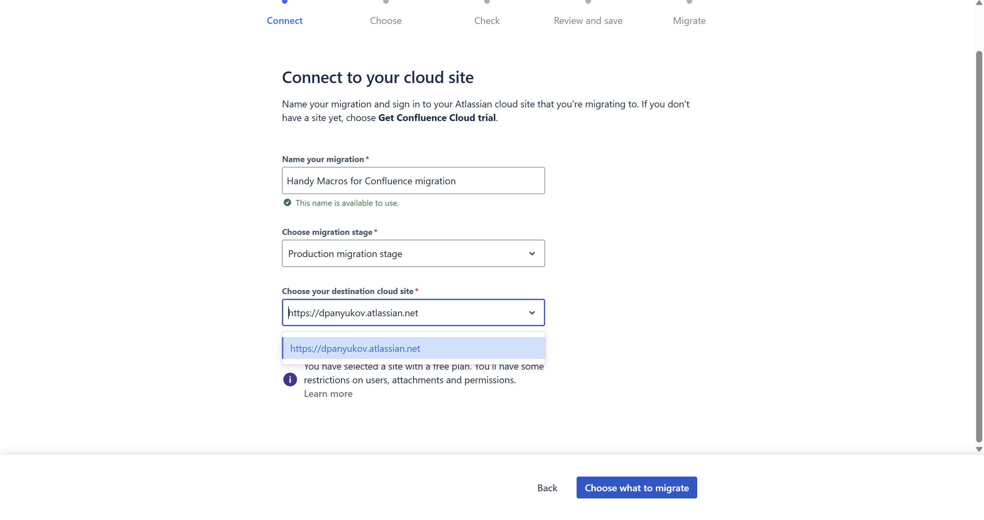Click the Review and save step dot
This screenshot has width=984, height=520.
click(x=588, y=1)
